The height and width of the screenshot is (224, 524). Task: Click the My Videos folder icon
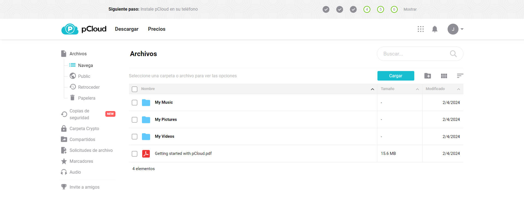146,136
